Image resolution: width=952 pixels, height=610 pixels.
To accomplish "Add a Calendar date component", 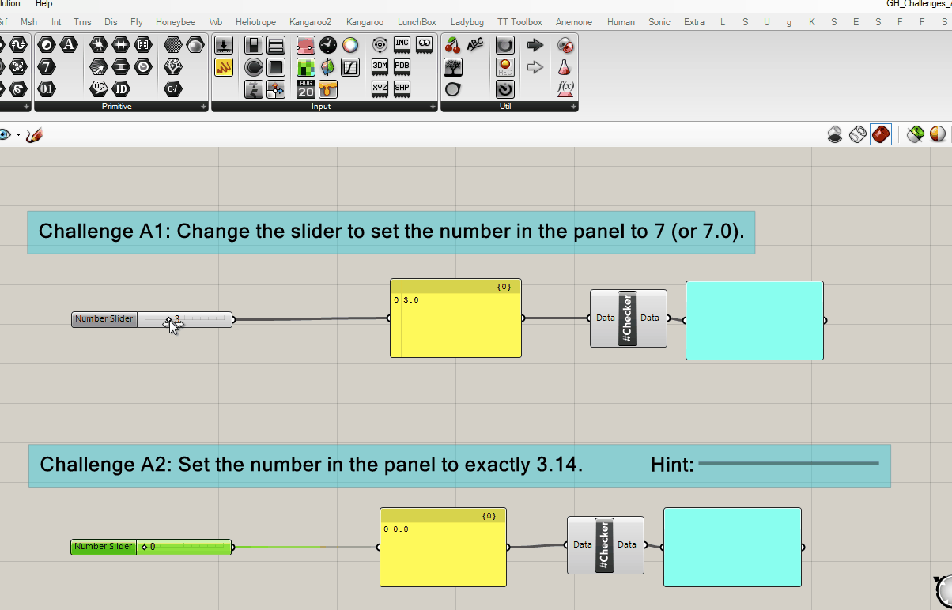I will [306, 88].
